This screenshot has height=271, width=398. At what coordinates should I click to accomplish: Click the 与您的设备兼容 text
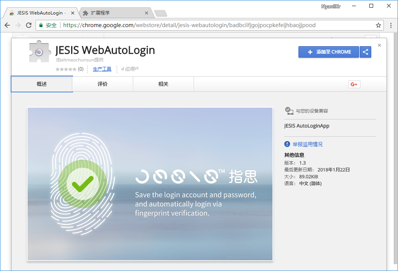pos(312,111)
